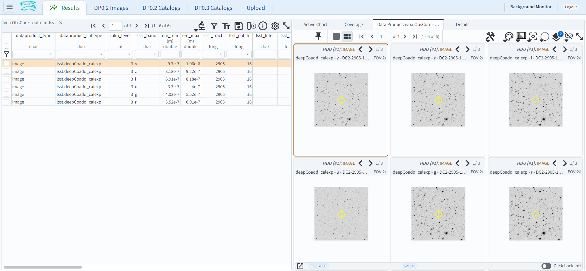This screenshot has width=586, height=271.
Task: Previous HDU arrow in z-band image
Action: pos(458,49)
